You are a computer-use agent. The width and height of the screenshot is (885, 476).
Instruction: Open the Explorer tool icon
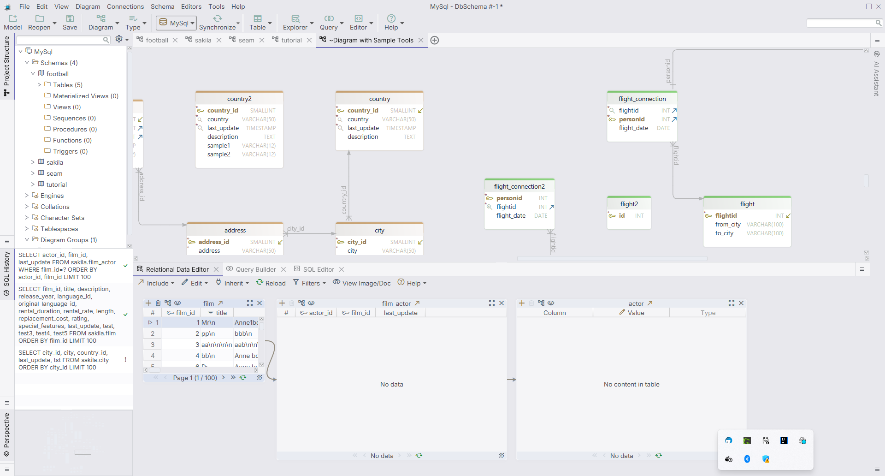[x=295, y=18]
